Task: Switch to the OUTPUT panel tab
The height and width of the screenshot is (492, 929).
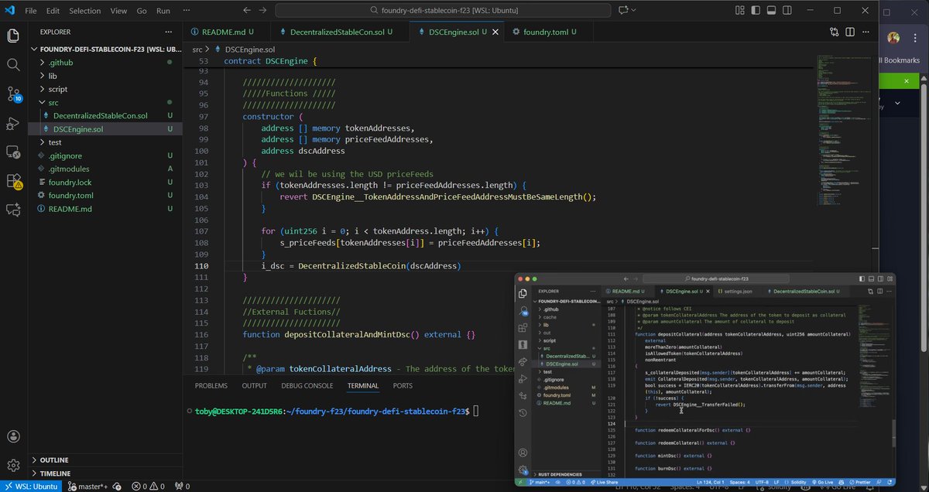Action: (254, 385)
